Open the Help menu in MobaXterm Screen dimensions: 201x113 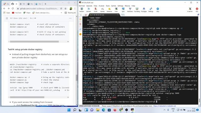coord(133,6)
